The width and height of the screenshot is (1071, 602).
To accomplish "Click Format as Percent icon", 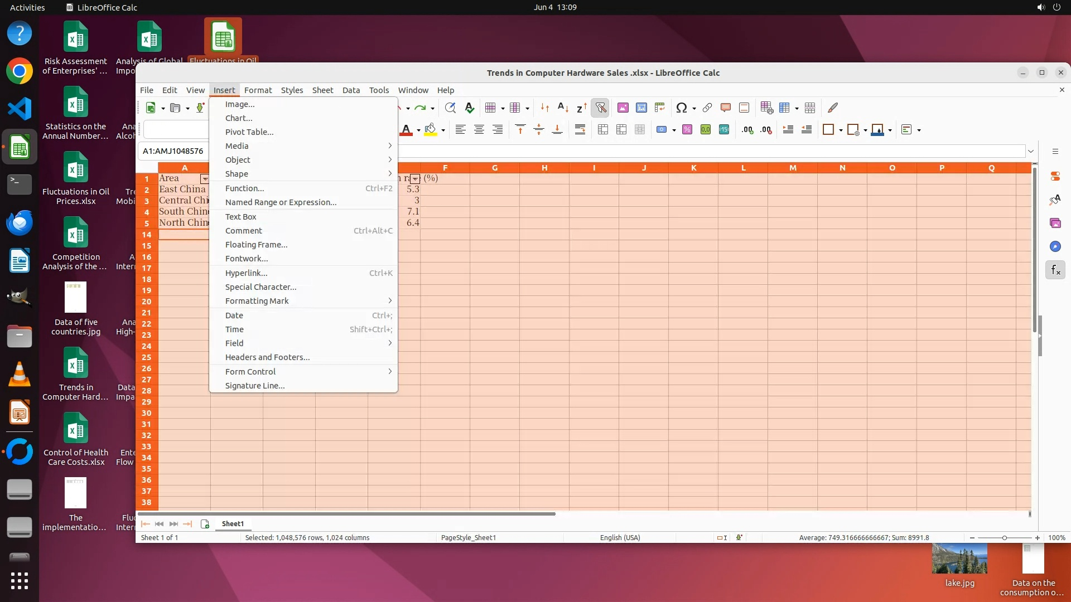I will click(687, 130).
